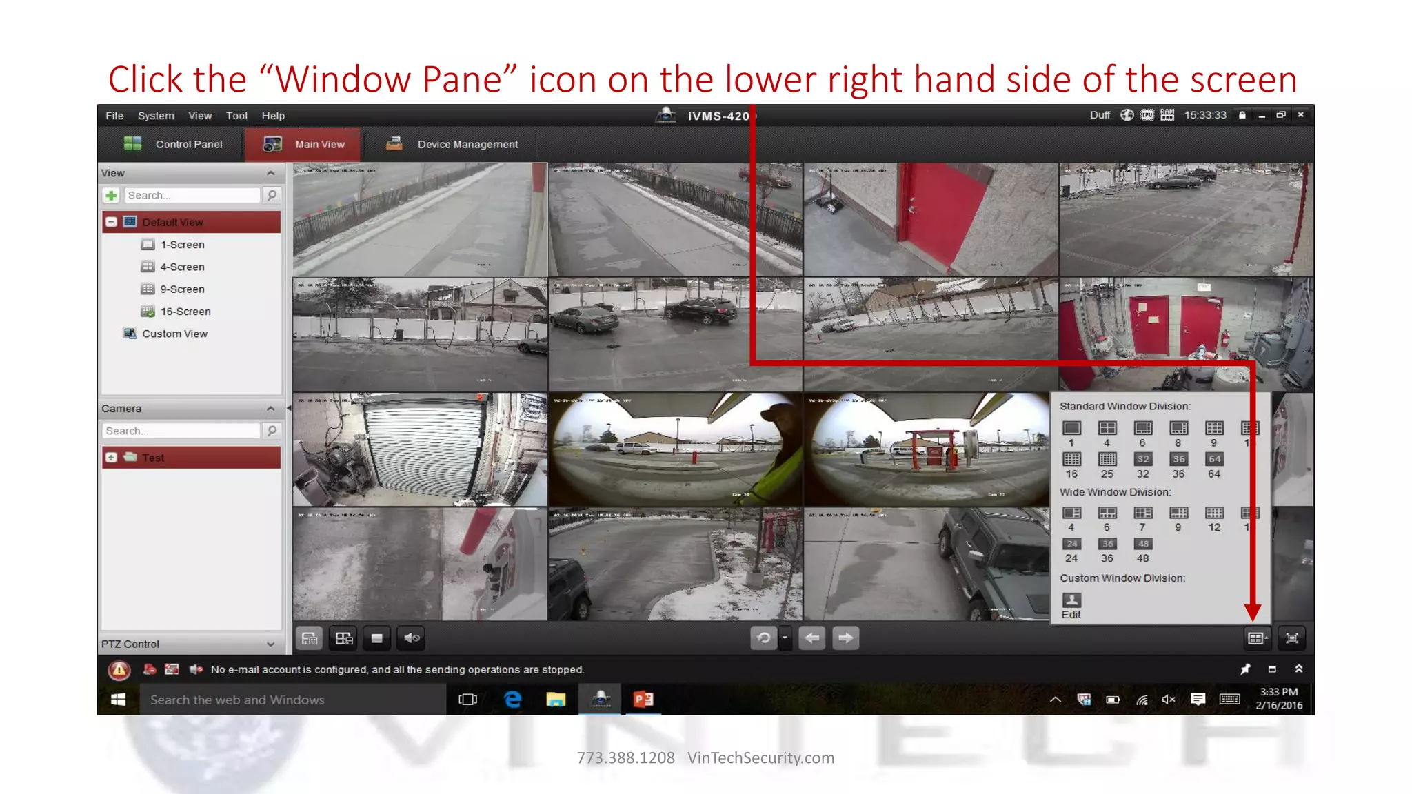Click the add view green plus icon

(111, 196)
